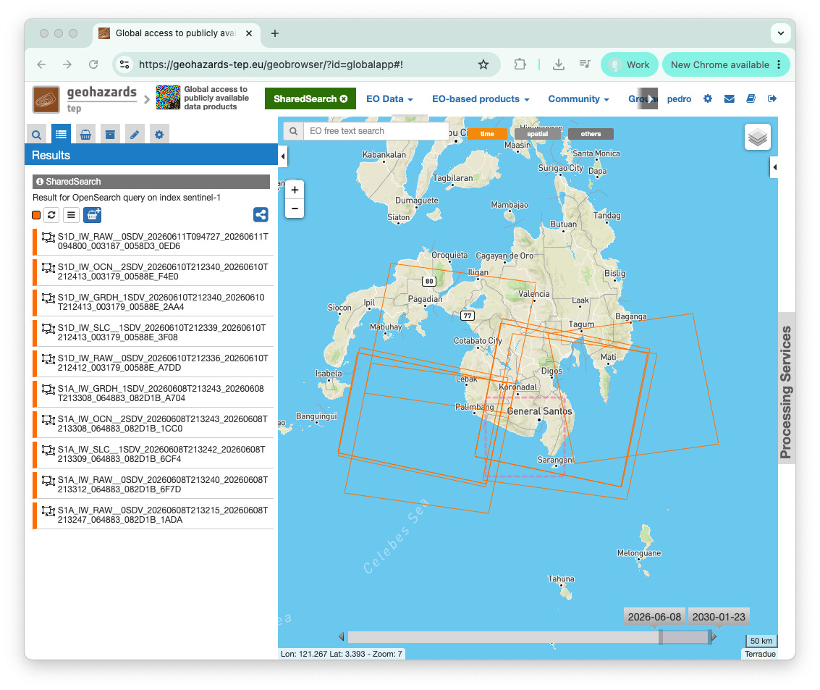Collapse the left results panel arrow

pos(283,156)
